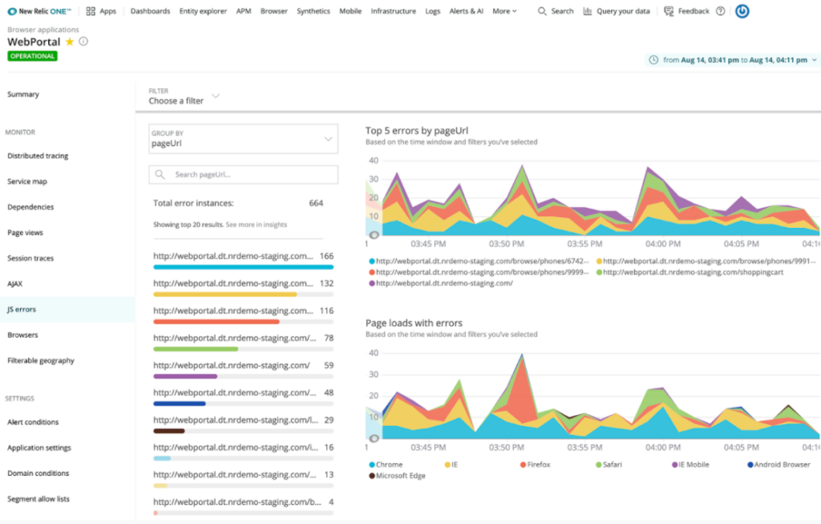Open Alert conditions settings

point(33,422)
